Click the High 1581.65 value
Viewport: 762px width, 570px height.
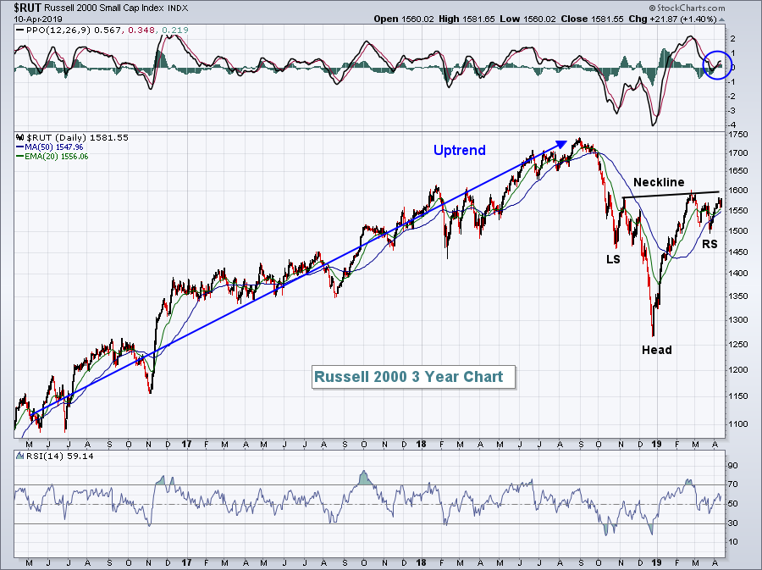[467, 19]
